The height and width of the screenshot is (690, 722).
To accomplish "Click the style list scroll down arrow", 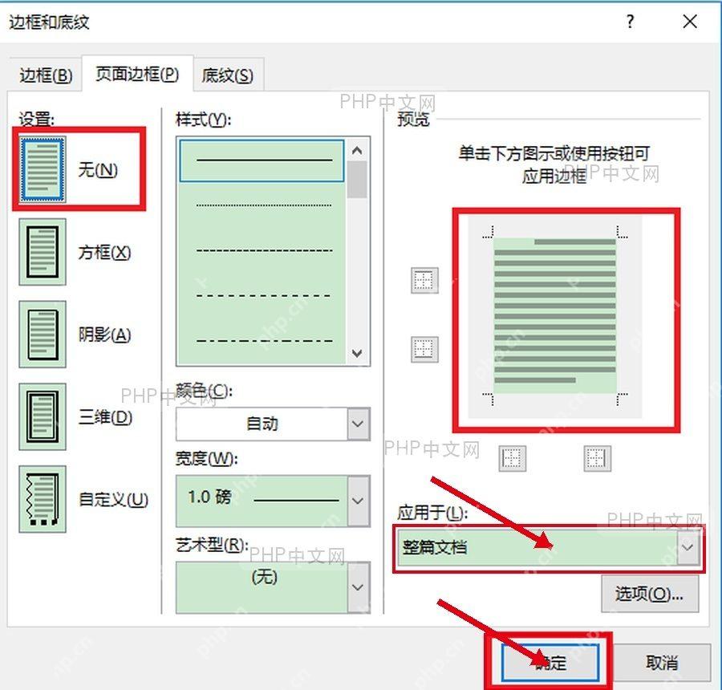I will point(357,353).
